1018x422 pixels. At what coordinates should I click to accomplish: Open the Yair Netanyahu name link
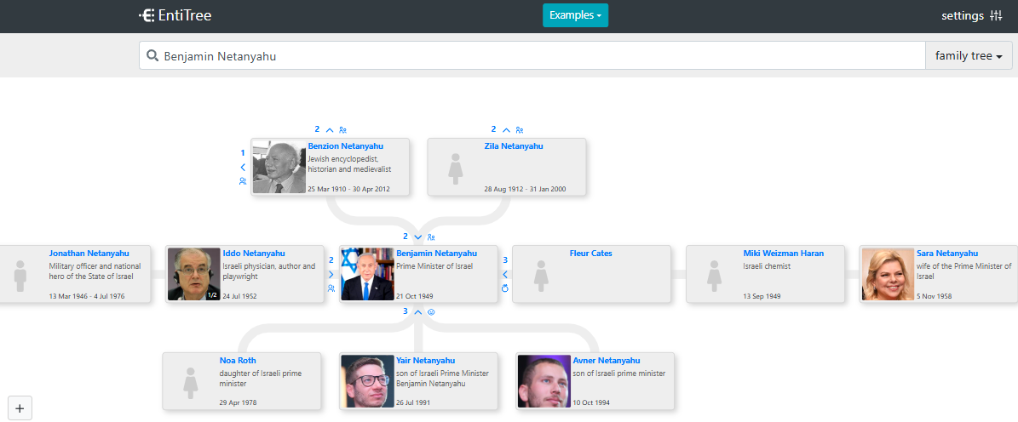[x=425, y=361]
